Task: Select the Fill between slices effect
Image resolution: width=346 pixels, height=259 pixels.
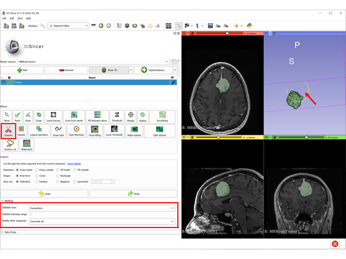Action: [x=97, y=117]
